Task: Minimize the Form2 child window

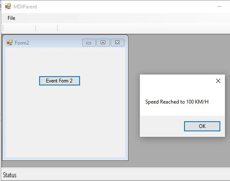Action: tap(89, 43)
